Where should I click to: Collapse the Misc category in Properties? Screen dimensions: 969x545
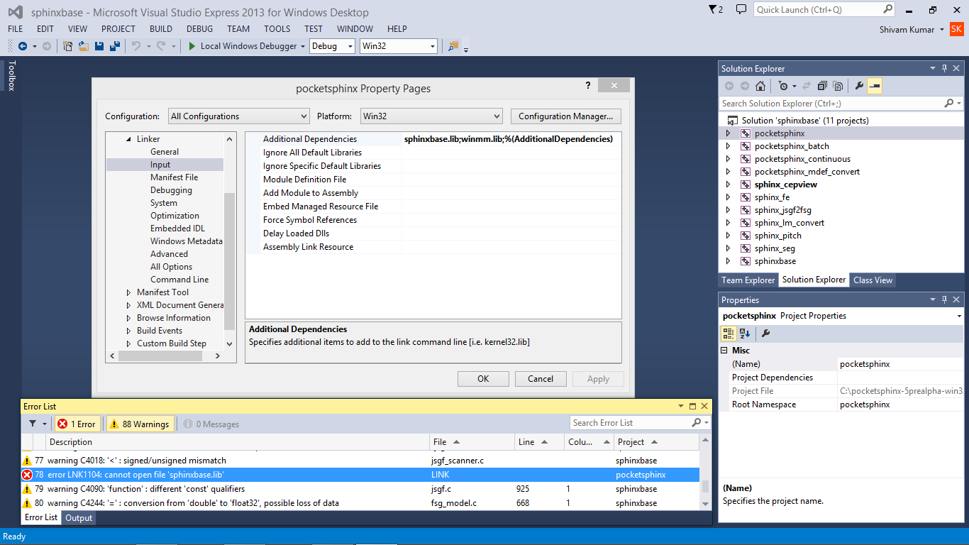tap(724, 351)
